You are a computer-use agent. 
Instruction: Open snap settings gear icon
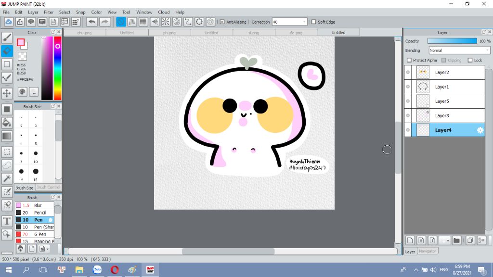pos(211,22)
